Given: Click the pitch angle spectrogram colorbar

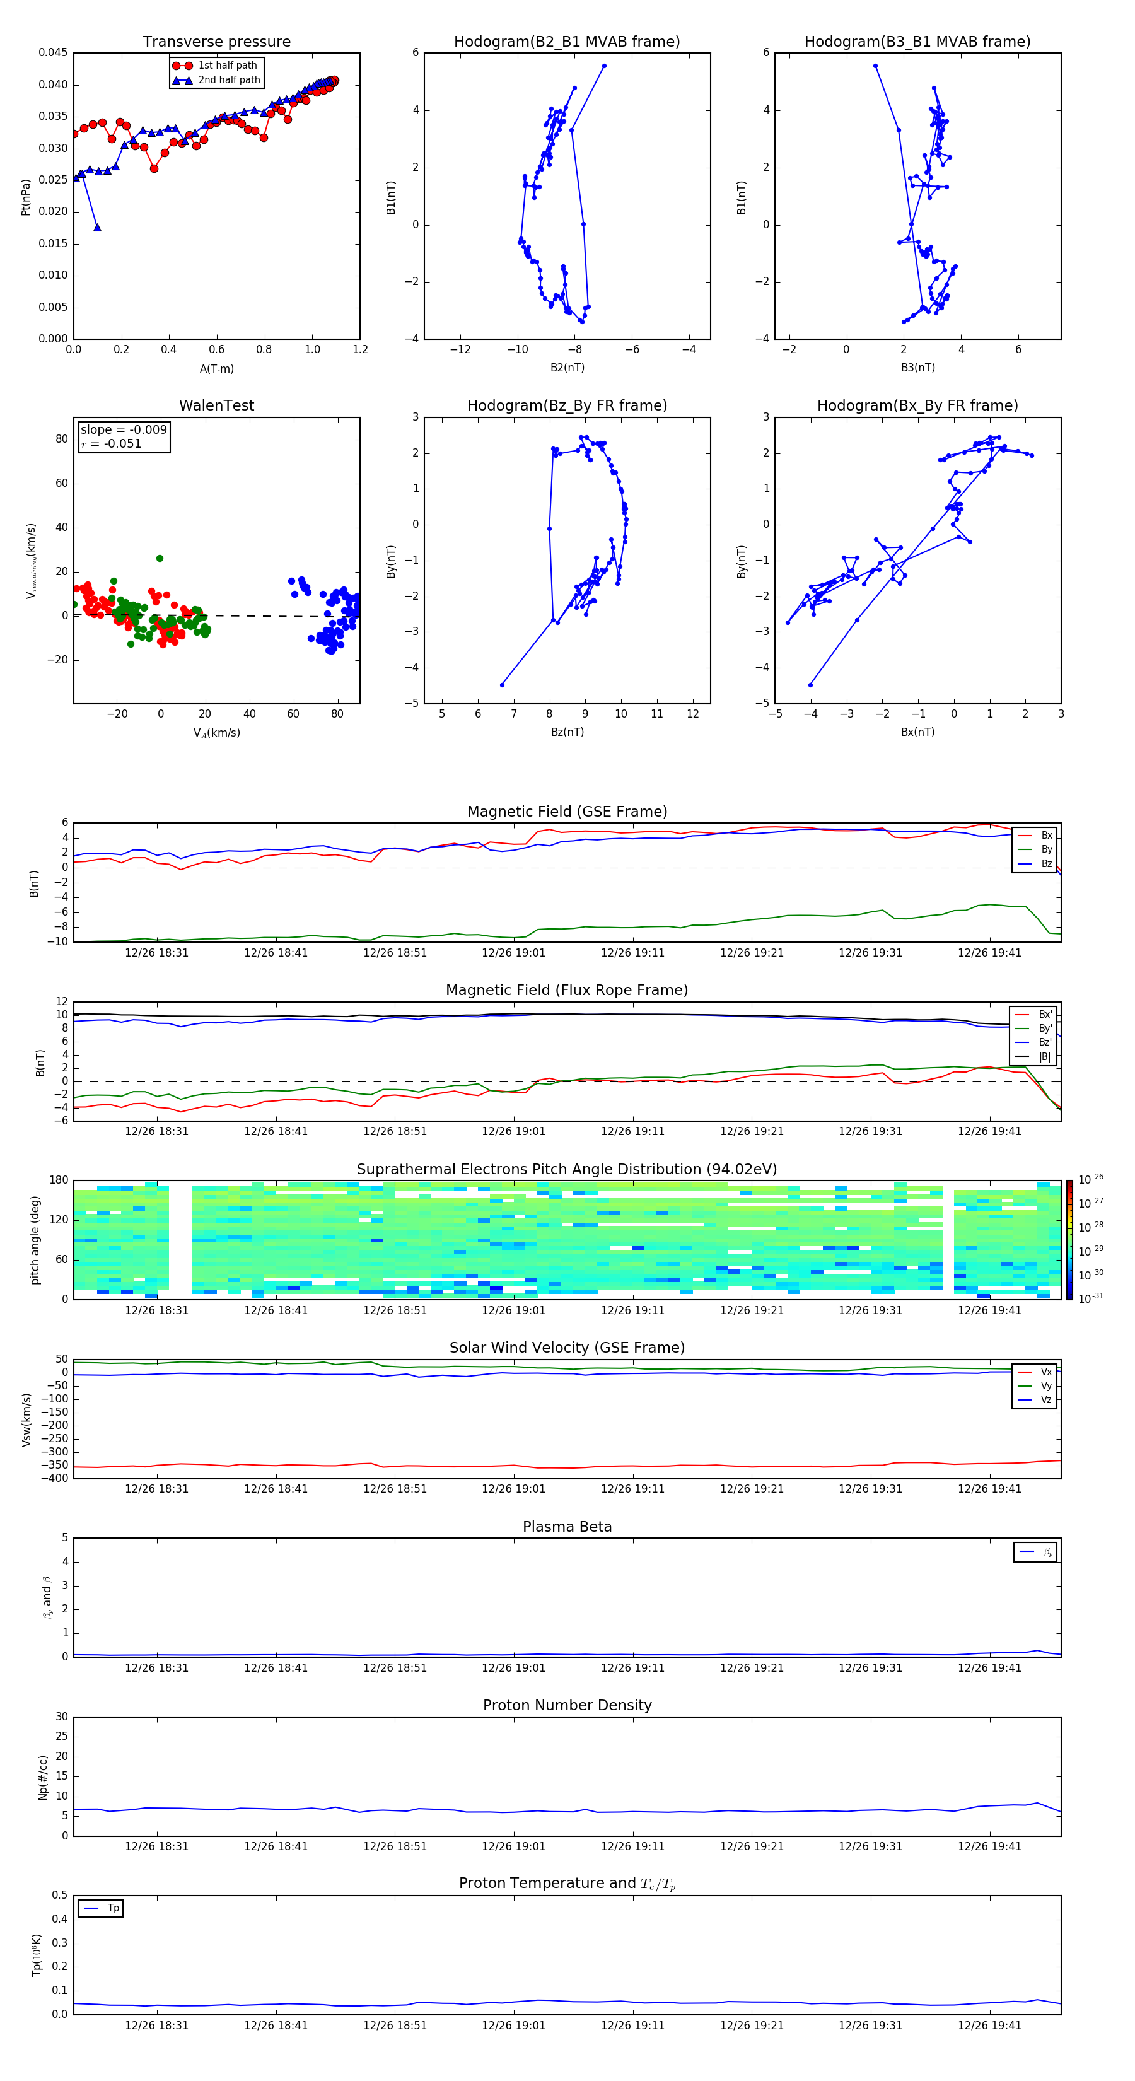Looking at the screenshot, I should pyautogui.click(x=1069, y=1240).
